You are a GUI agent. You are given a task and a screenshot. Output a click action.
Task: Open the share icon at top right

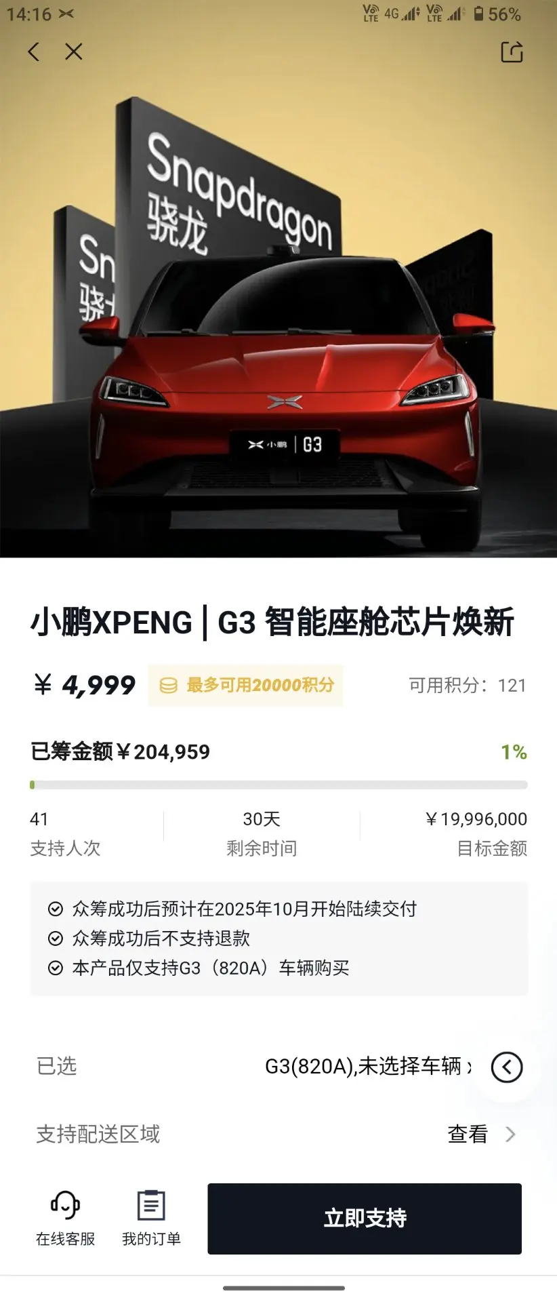512,52
